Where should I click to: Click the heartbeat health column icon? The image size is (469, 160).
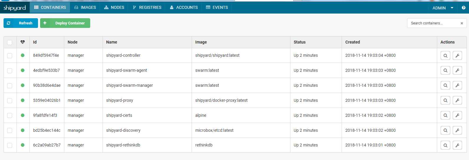[x=23, y=42]
